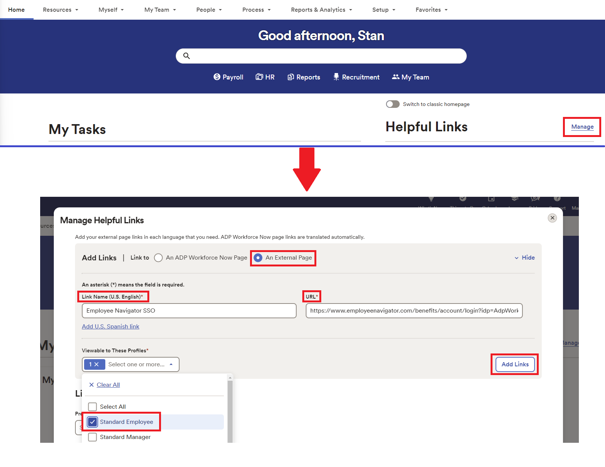Expand the Favorites menu

(431, 10)
